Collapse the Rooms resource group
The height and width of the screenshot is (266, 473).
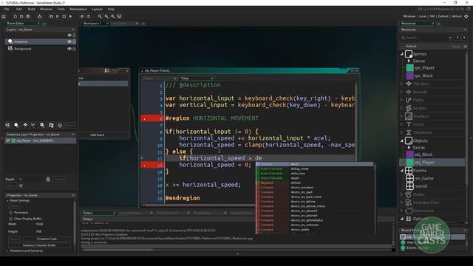pyautogui.click(x=402, y=171)
